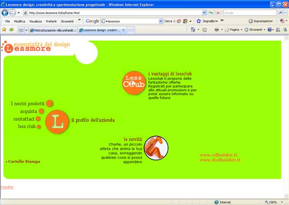289x205 pixels.
Task: Click the 'acquista' navigation link
Action: [29, 111]
